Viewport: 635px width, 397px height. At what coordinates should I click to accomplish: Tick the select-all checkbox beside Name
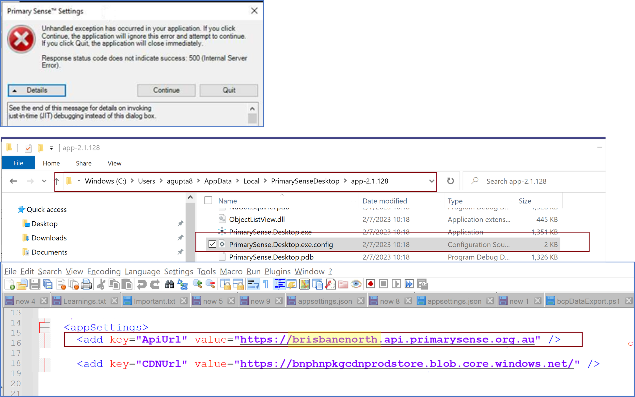pyautogui.click(x=208, y=201)
